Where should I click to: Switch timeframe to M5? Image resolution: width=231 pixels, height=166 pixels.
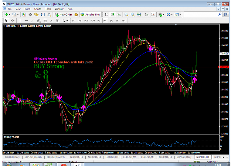[x=80, y=20]
